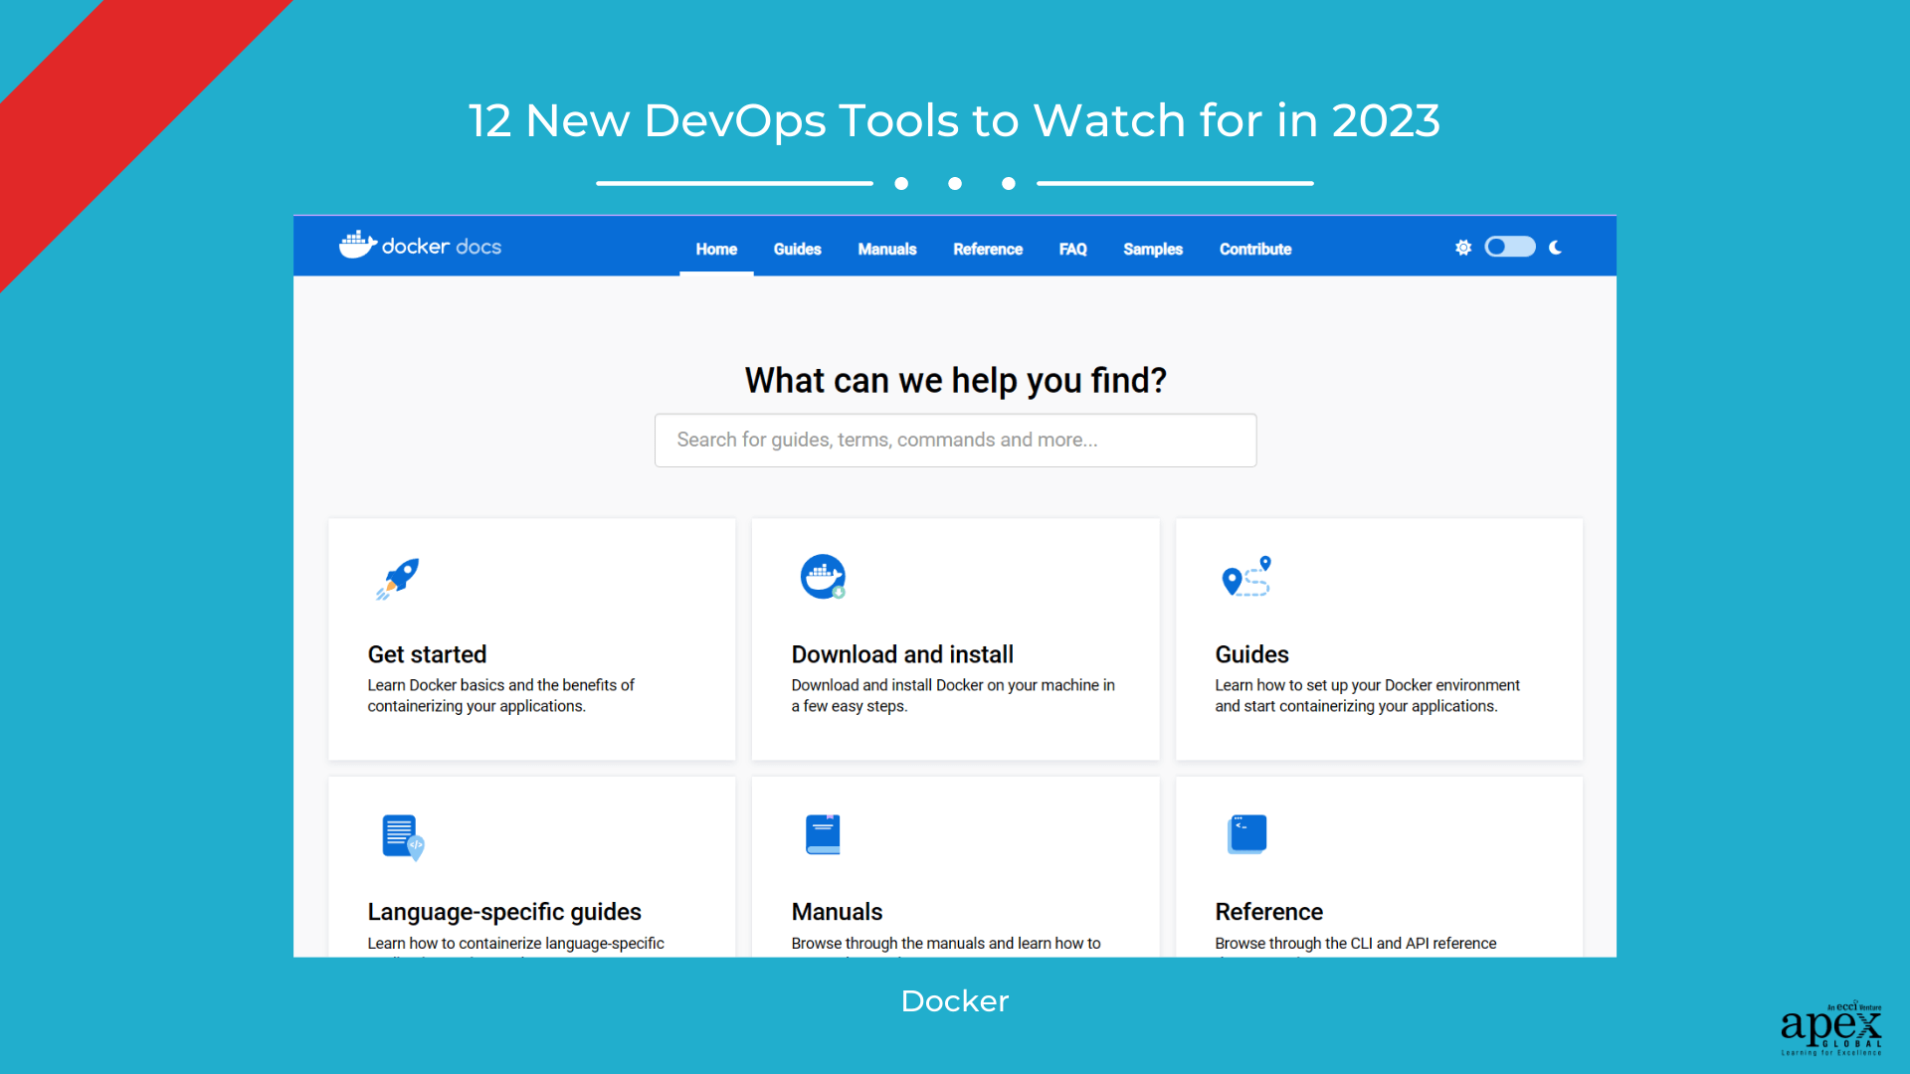Click the search guides input field
Screen dimensions: 1910x1074
955,440
